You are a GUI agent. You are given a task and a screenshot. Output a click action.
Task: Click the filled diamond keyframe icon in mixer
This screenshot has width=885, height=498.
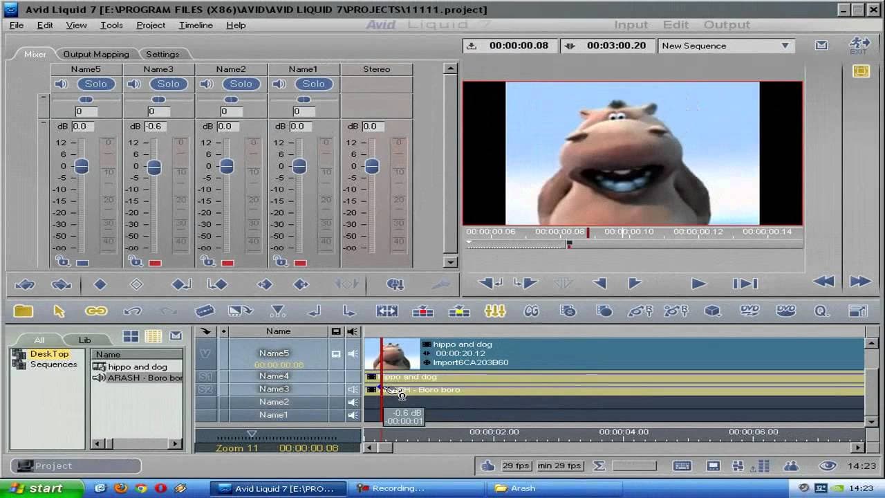point(100,284)
